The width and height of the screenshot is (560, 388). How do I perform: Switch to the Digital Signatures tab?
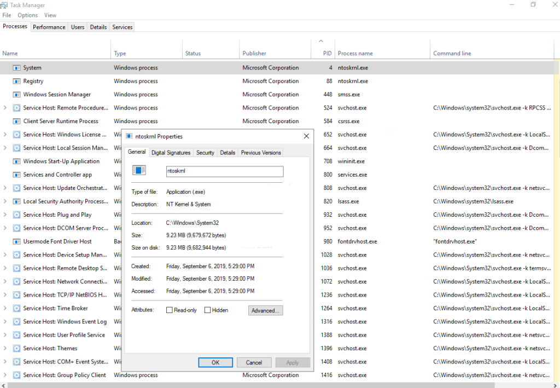pos(171,153)
